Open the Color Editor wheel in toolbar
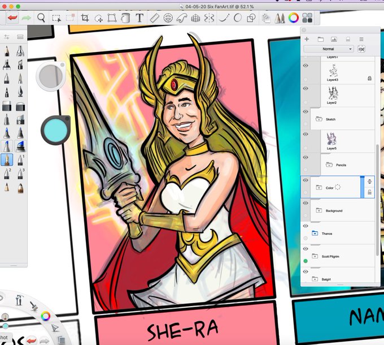Viewport: 384px width, 345px height. (294, 18)
